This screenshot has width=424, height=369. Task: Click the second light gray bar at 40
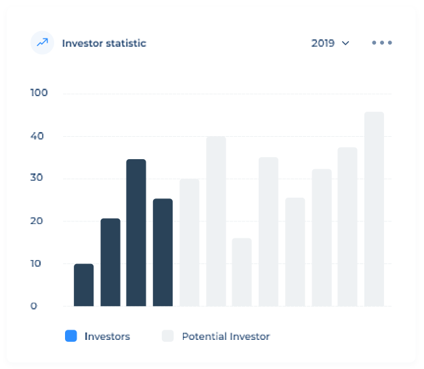pyautogui.click(x=216, y=221)
